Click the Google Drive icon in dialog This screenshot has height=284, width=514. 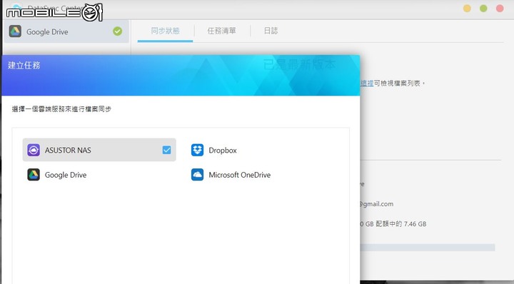coord(34,175)
